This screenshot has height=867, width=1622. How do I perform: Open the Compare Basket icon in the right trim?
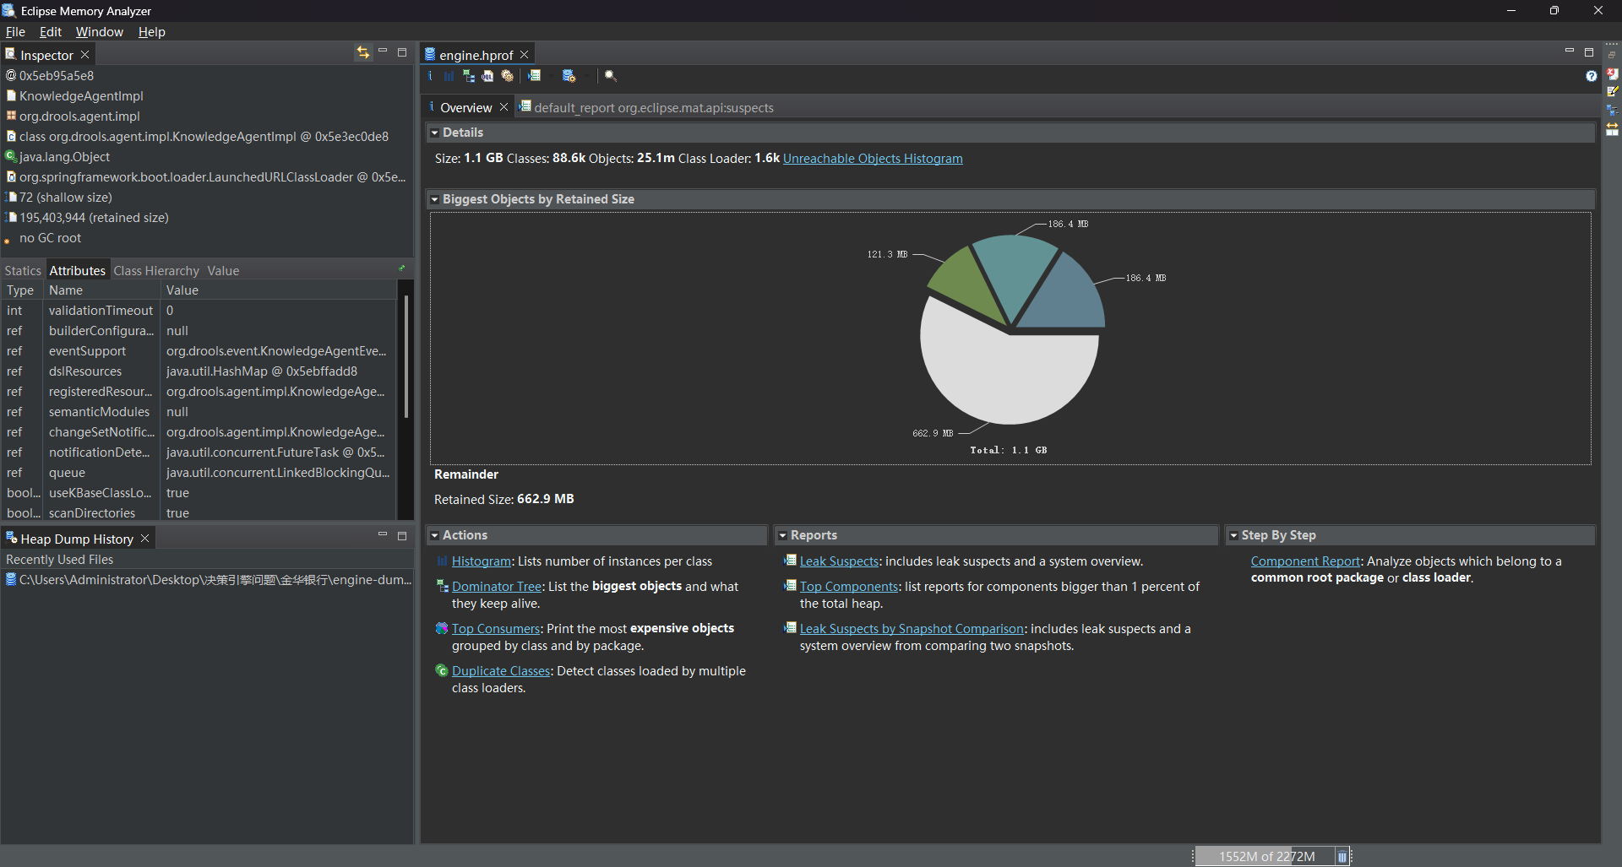pos(1612,129)
